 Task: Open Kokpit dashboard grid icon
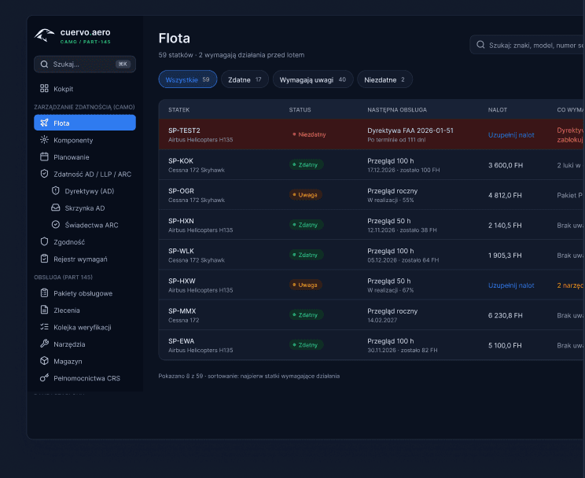44,88
